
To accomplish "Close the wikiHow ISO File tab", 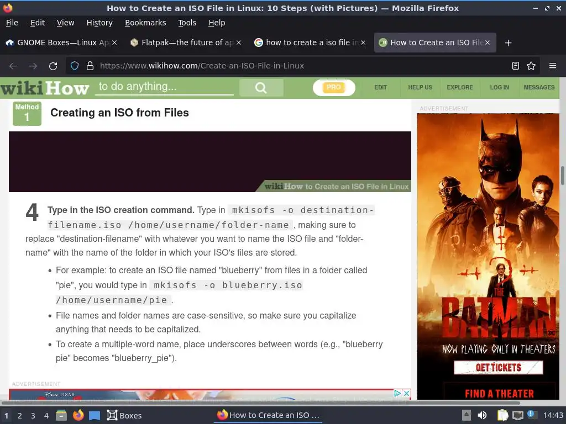I will [488, 43].
